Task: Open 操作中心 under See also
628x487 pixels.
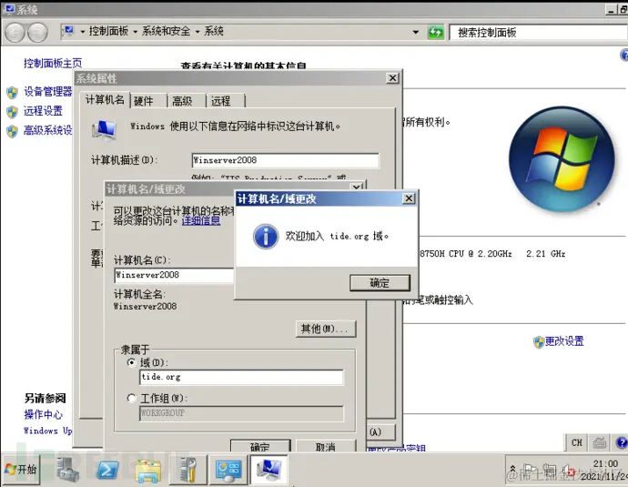Action: (x=44, y=414)
